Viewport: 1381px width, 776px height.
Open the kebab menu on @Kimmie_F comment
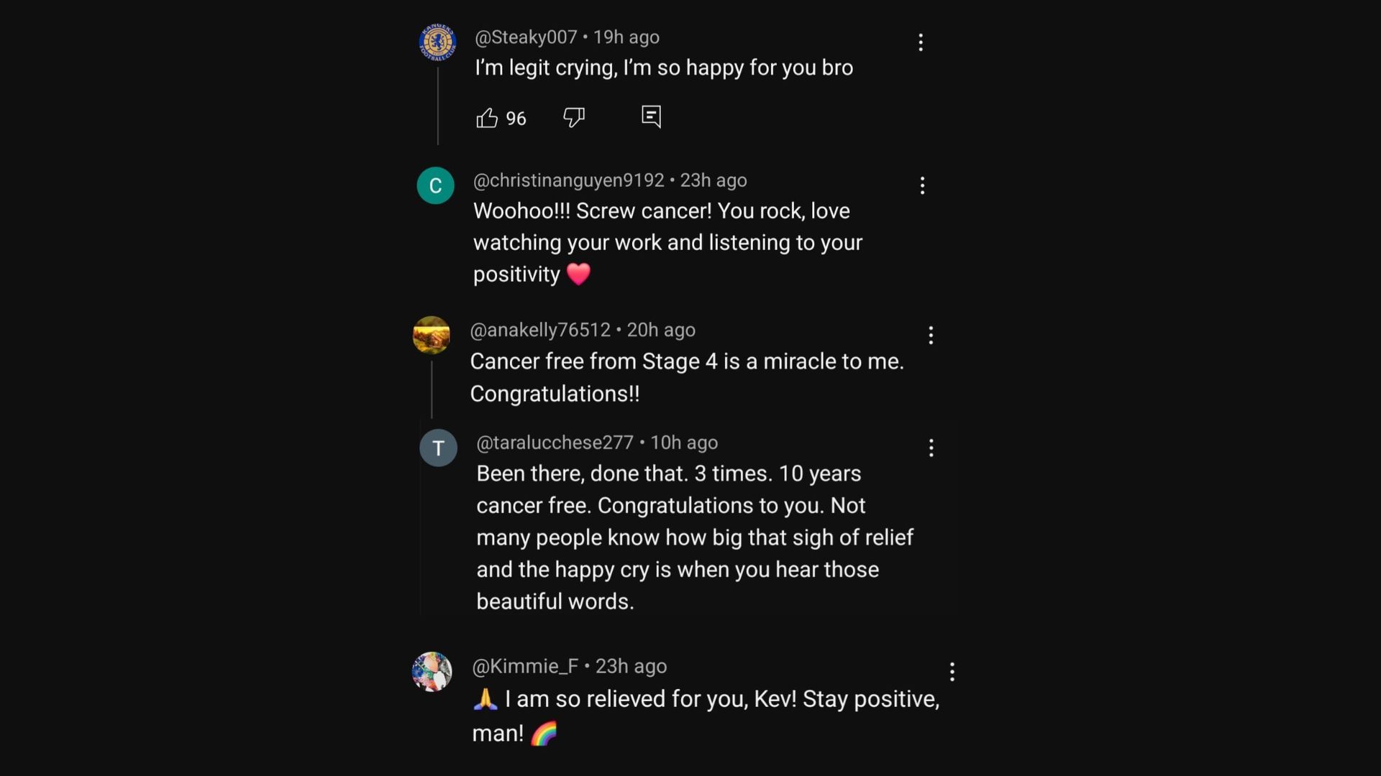[952, 672]
